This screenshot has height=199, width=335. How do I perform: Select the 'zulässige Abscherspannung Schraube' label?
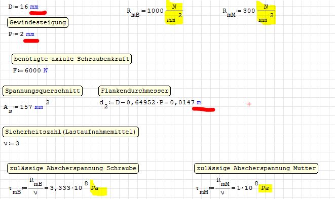pos(73,168)
